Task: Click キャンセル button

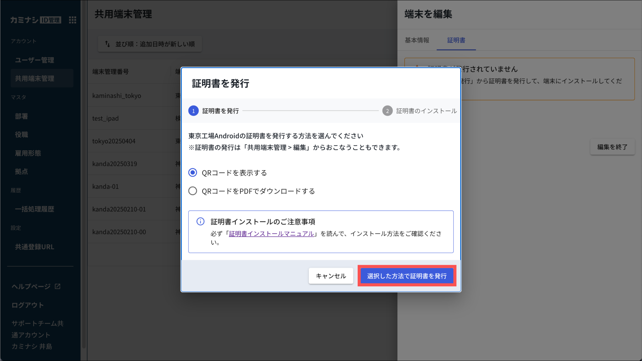Action: click(331, 276)
